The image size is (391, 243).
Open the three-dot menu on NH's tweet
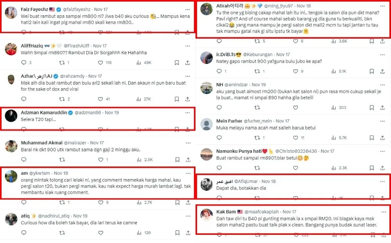(x=383, y=84)
